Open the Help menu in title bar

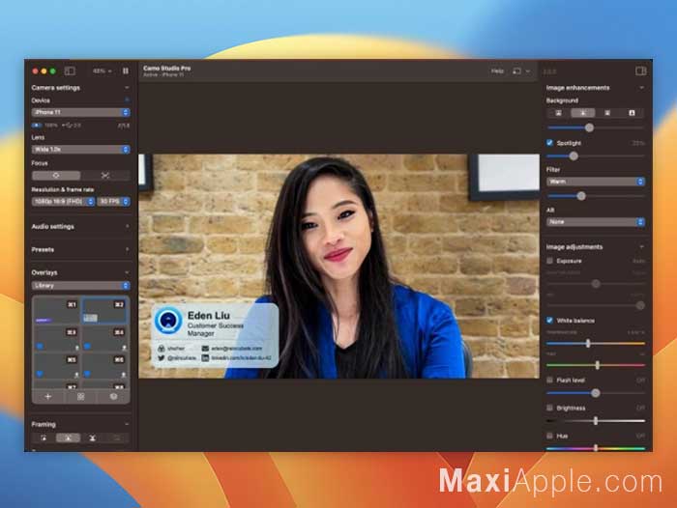coord(497,71)
